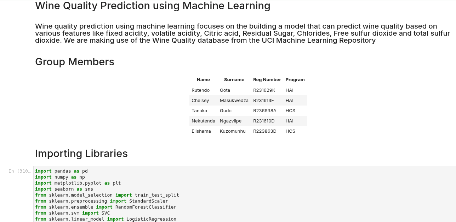
Task: Click the In [310] cell prompt
Action: 19,171
